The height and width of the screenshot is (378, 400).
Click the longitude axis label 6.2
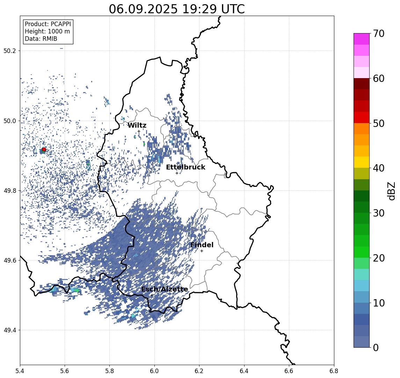pos(199,371)
